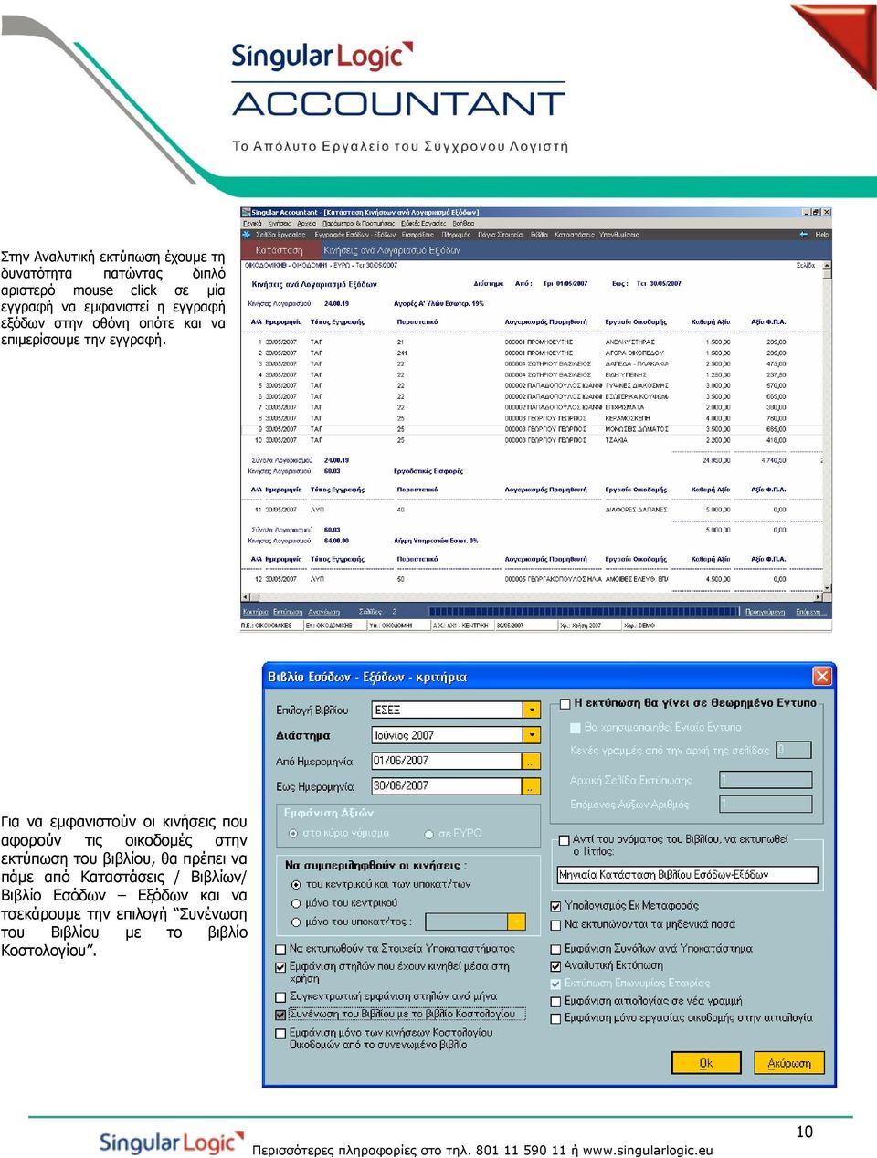Click the Προηγούμενη page link
877x1158 pixels.
pyautogui.click(x=766, y=612)
